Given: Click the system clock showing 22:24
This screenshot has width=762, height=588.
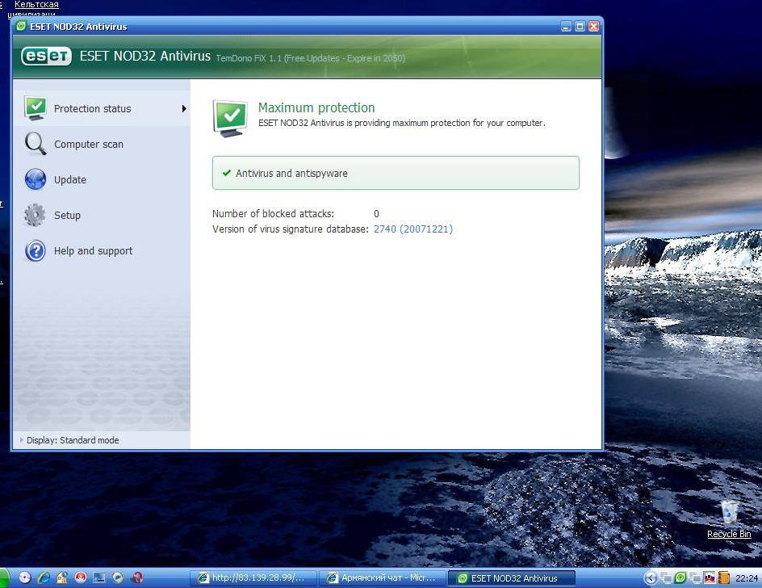Looking at the screenshot, I should click(747, 577).
